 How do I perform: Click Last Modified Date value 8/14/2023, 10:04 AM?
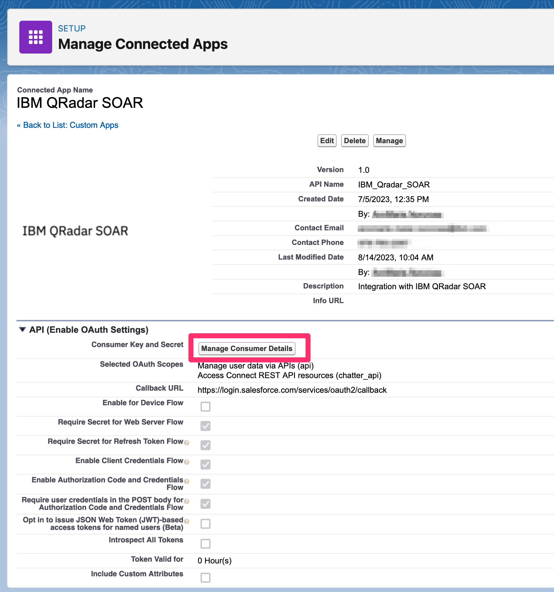coord(396,257)
